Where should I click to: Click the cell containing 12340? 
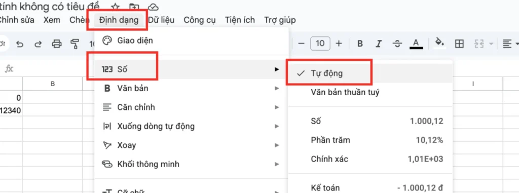[x=11, y=110]
